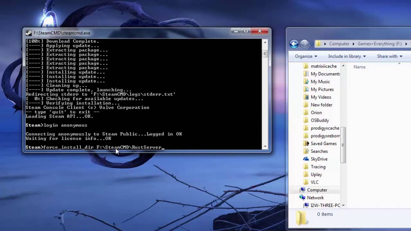Click the Searches magnifier folder icon
Screen dimensions: 411x231
point(306,151)
